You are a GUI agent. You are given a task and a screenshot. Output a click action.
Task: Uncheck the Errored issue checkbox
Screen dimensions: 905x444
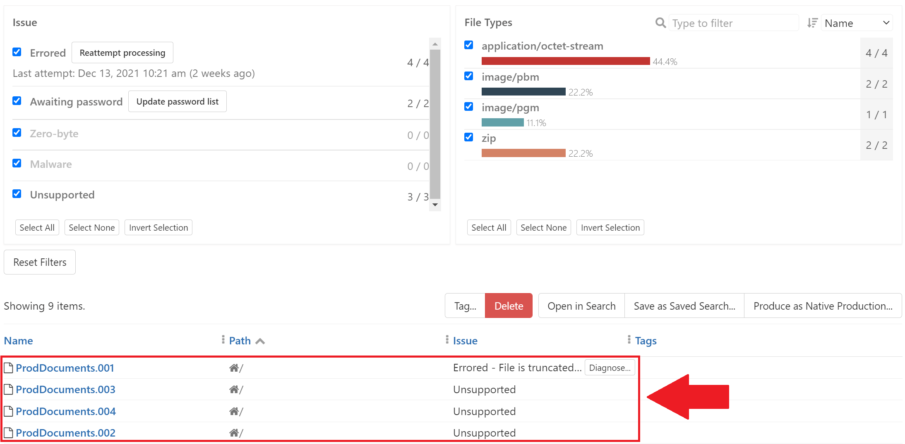click(x=17, y=52)
